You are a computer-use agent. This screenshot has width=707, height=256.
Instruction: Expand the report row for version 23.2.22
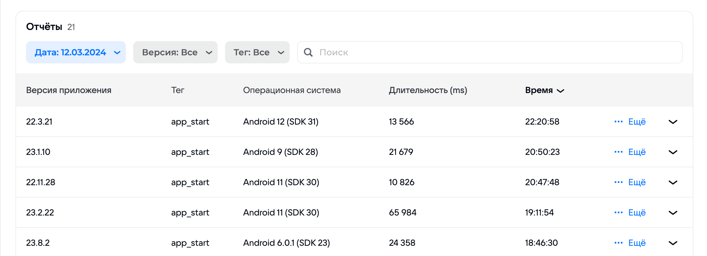[673, 213]
